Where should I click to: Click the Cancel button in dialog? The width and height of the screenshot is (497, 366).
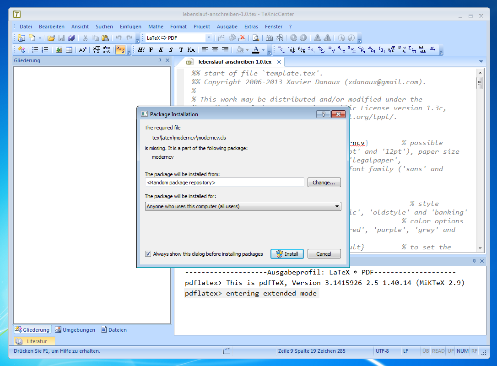[x=324, y=254]
